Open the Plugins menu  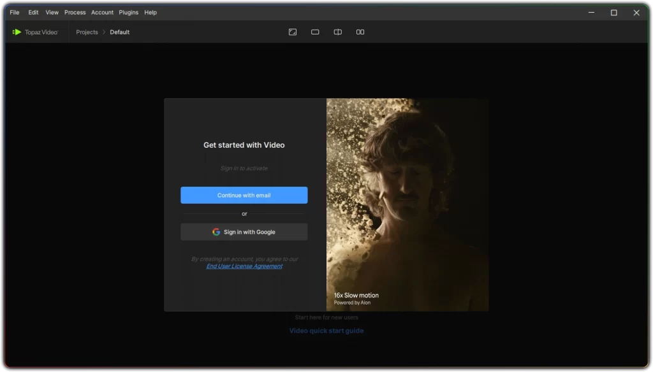point(128,12)
